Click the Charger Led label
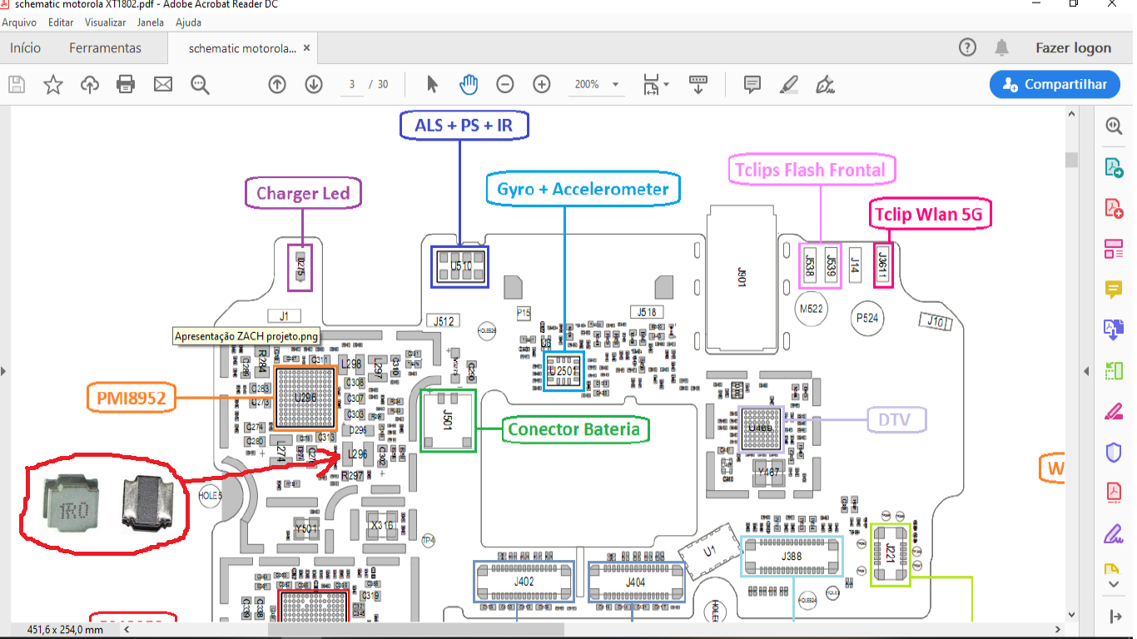The width and height of the screenshot is (1137, 639). point(303,193)
